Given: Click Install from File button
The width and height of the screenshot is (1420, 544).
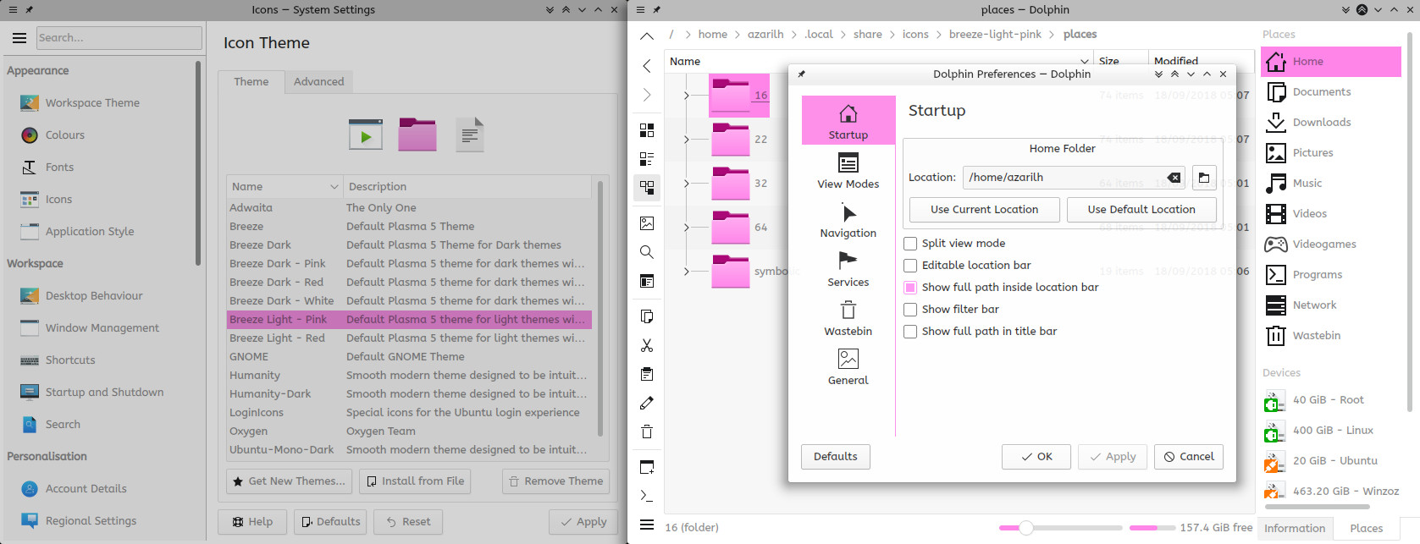Looking at the screenshot, I should [x=415, y=481].
